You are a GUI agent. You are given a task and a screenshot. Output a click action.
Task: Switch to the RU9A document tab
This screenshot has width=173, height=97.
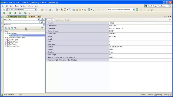point(35,17)
